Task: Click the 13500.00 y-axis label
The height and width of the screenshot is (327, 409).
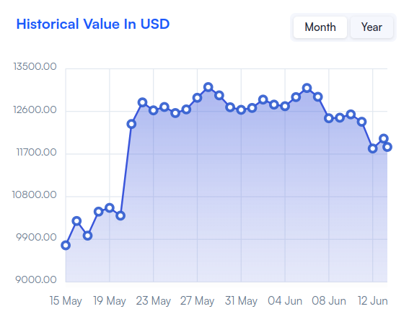Action: click(x=35, y=67)
